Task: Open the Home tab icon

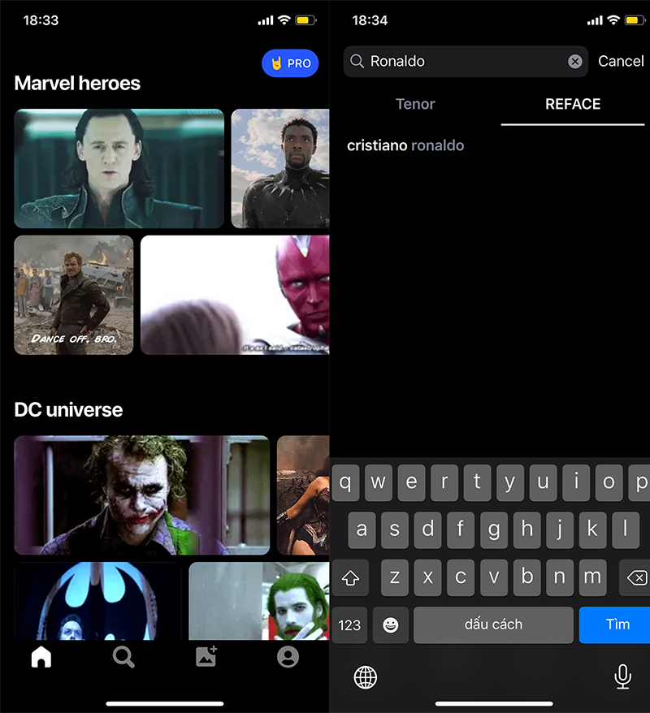Action: [x=41, y=657]
